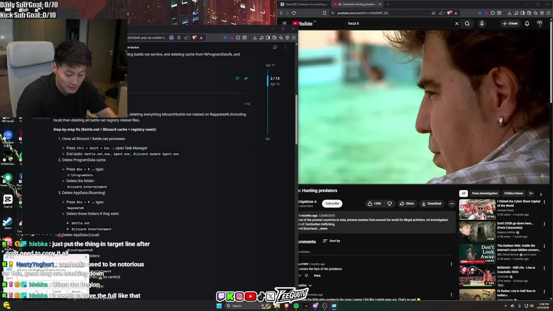Open the downloads icon in the YouTube browser toolbar

click(510, 13)
